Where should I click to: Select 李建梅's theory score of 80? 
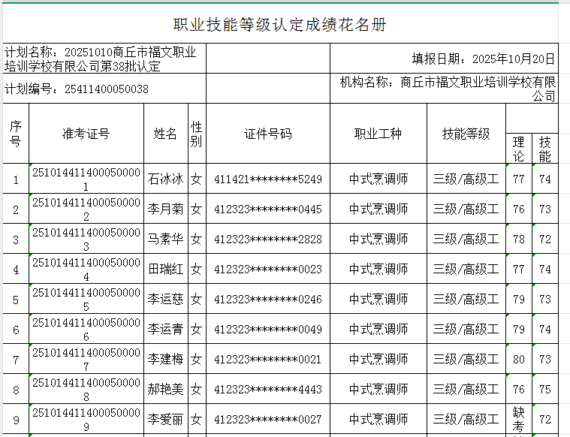tap(518, 359)
